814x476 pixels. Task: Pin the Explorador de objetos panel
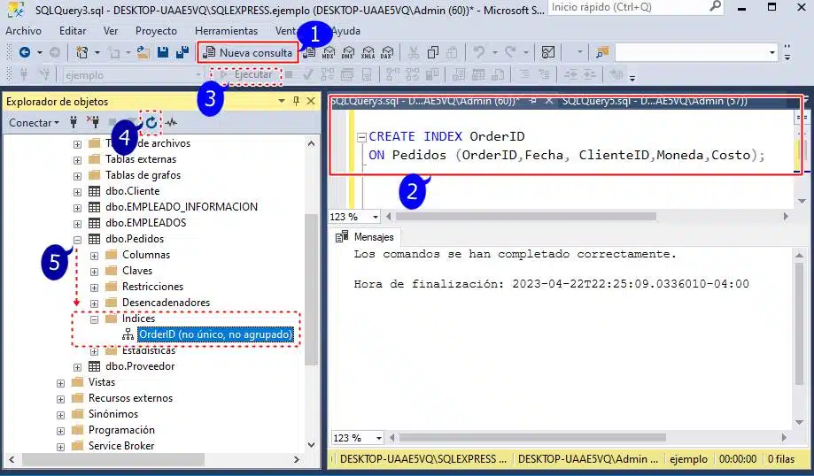pyautogui.click(x=296, y=101)
